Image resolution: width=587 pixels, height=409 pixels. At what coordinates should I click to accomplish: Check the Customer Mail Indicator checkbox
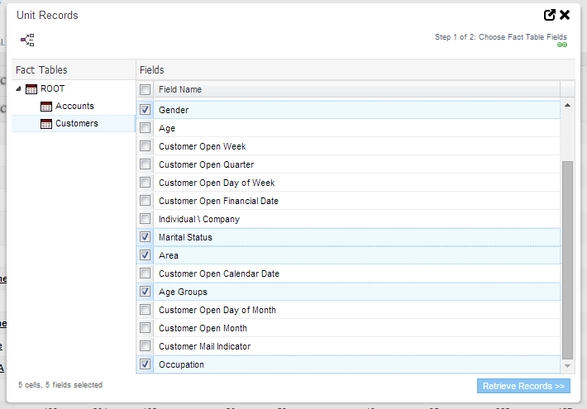coord(146,346)
